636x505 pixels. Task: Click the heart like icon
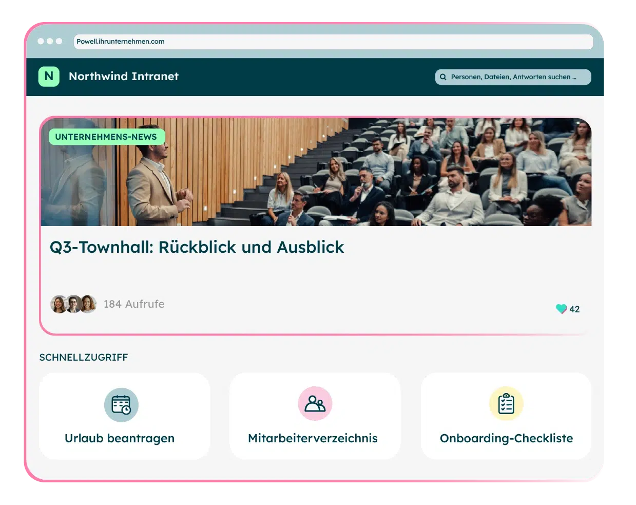561,309
